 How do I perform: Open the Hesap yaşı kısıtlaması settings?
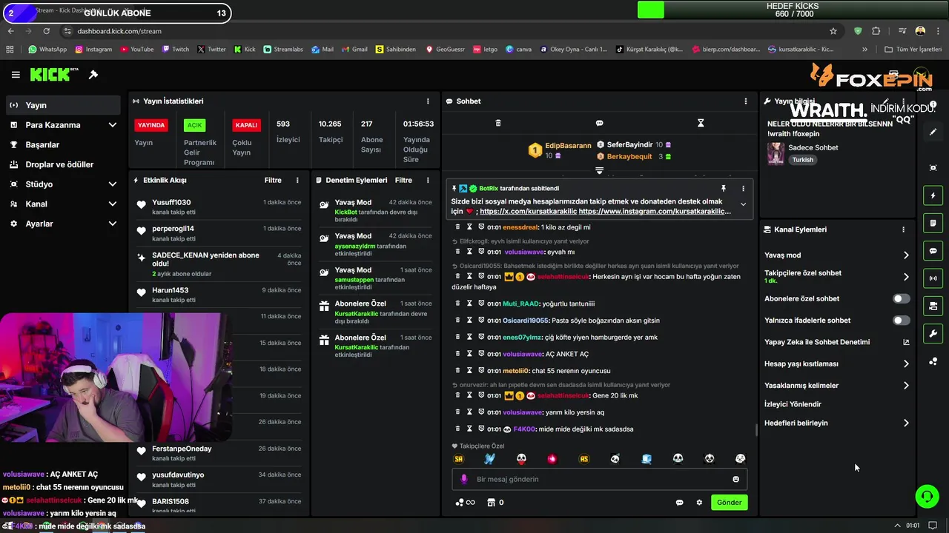[837, 364]
